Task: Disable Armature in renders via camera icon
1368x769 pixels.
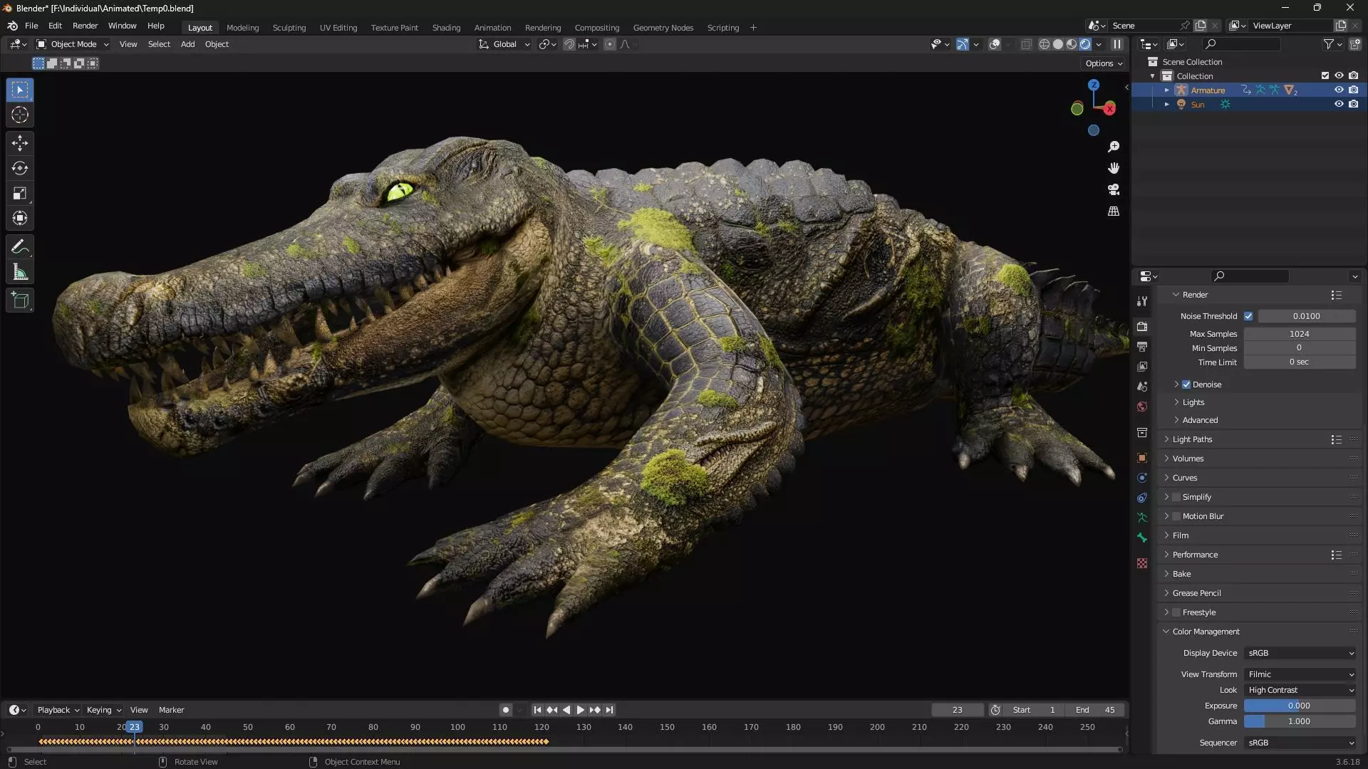Action: pos(1353,90)
